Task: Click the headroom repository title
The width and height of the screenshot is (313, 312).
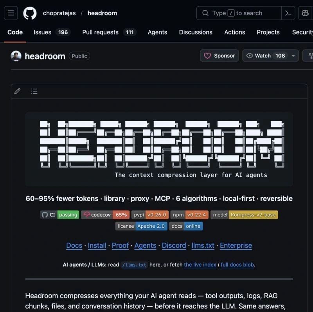Action: pos(45,56)
